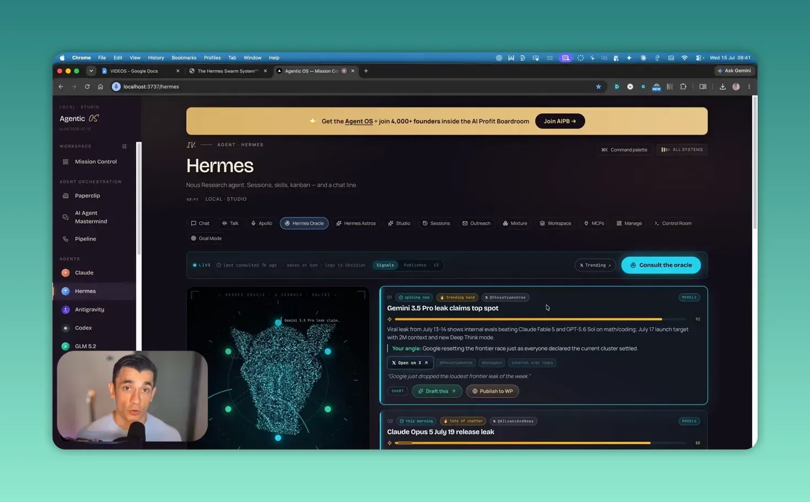This screenshot has width=810, height=502.
Task: Click Gemini 3.5 Pro signal score bar
Action: [540, 319]
